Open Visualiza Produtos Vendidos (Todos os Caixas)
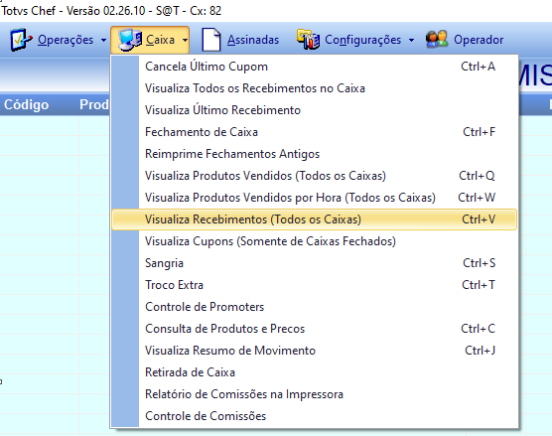 pos(315,176)
